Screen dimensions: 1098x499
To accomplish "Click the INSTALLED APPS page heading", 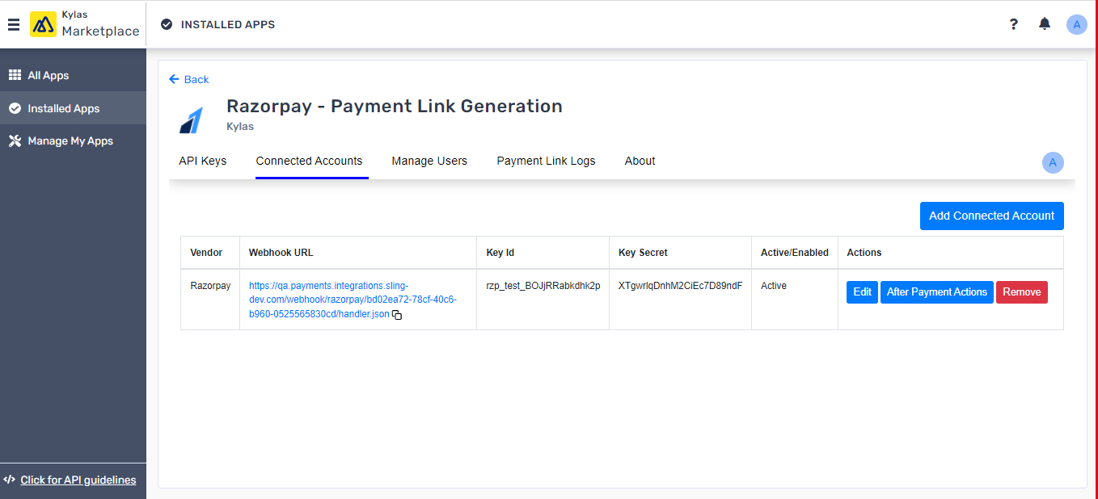I will click(228, 24).
